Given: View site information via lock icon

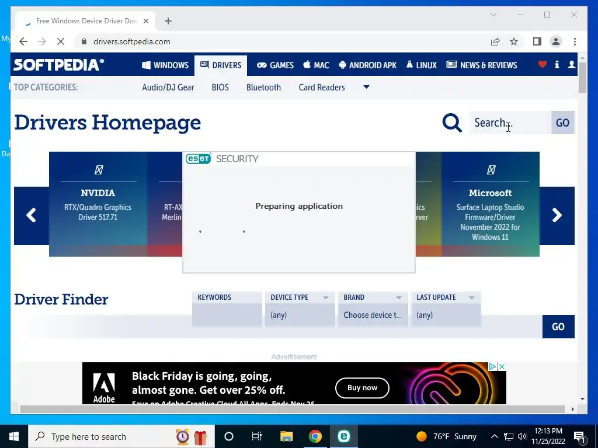Looking at the screenshot, I should (x=84, y=41).
